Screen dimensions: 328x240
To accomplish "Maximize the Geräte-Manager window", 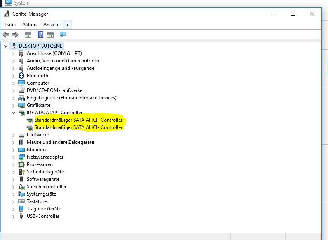I will (x=293, y=14).
